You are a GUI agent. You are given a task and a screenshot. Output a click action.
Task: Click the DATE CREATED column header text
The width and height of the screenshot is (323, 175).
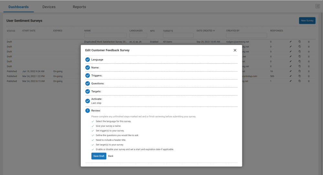[204, 31]
